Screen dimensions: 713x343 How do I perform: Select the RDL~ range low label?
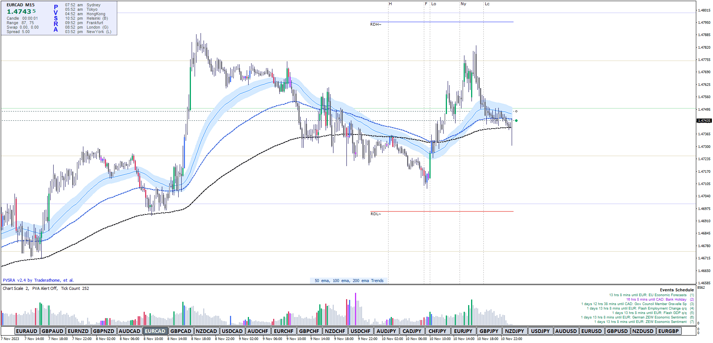click(375, 214)
